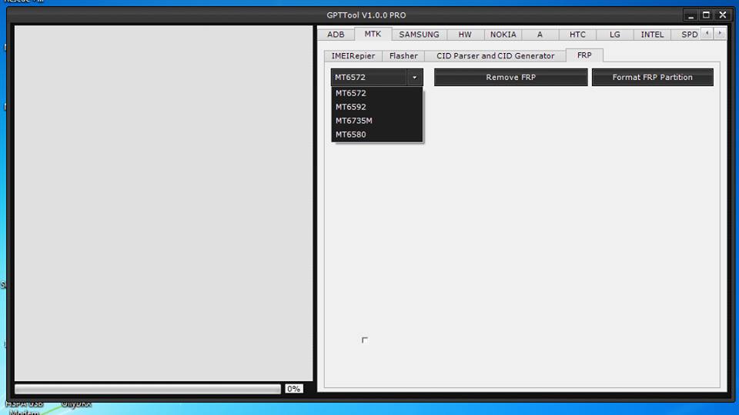The image size is (739, 415).
Task: Switch to the ADB tab
Action: [336, 35]
